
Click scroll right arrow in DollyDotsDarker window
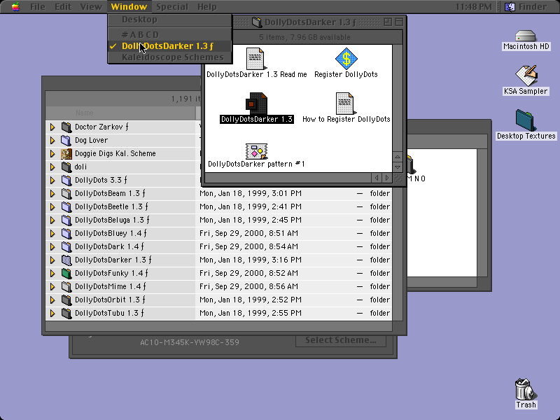[x=387, y=178]
